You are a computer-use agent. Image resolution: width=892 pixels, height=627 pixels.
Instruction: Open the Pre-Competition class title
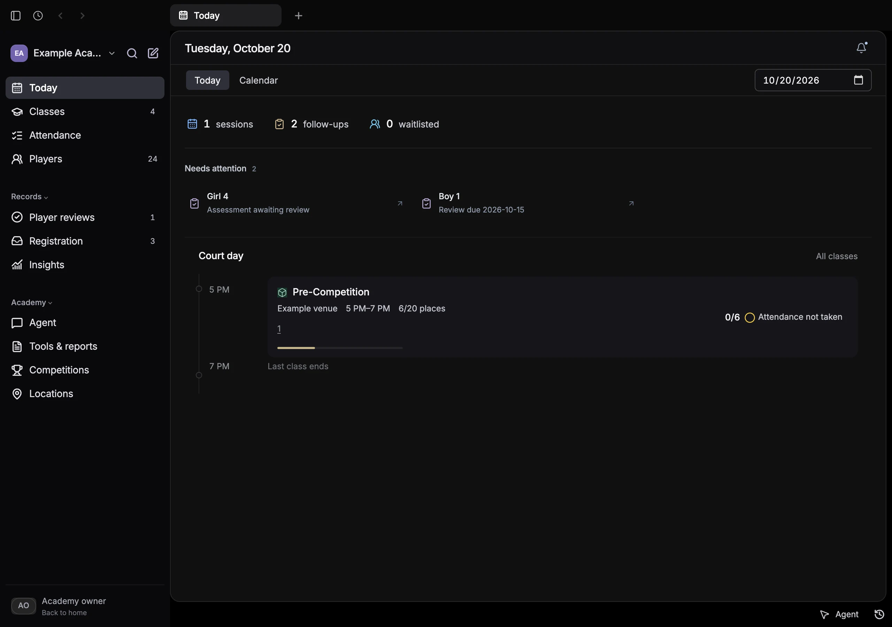click(x=331, y=292)
